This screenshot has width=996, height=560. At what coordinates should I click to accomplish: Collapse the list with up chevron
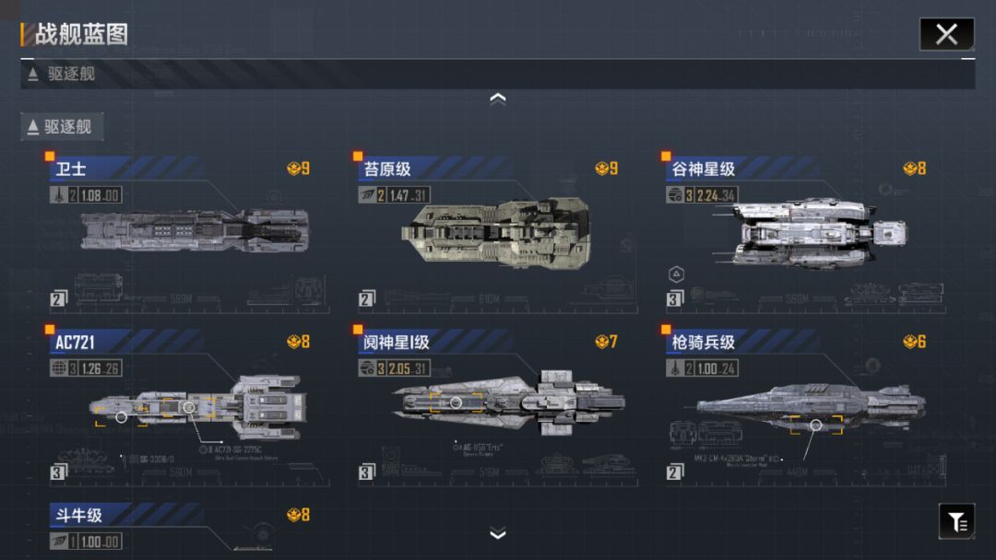[x=498, y=99]
